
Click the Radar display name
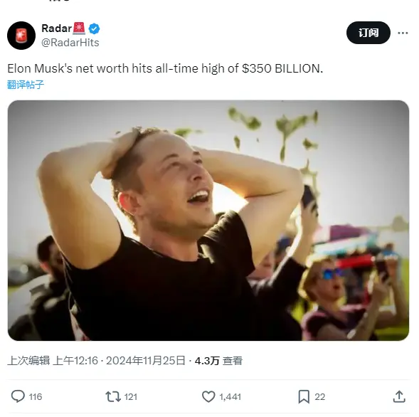[x=57, y=28]
